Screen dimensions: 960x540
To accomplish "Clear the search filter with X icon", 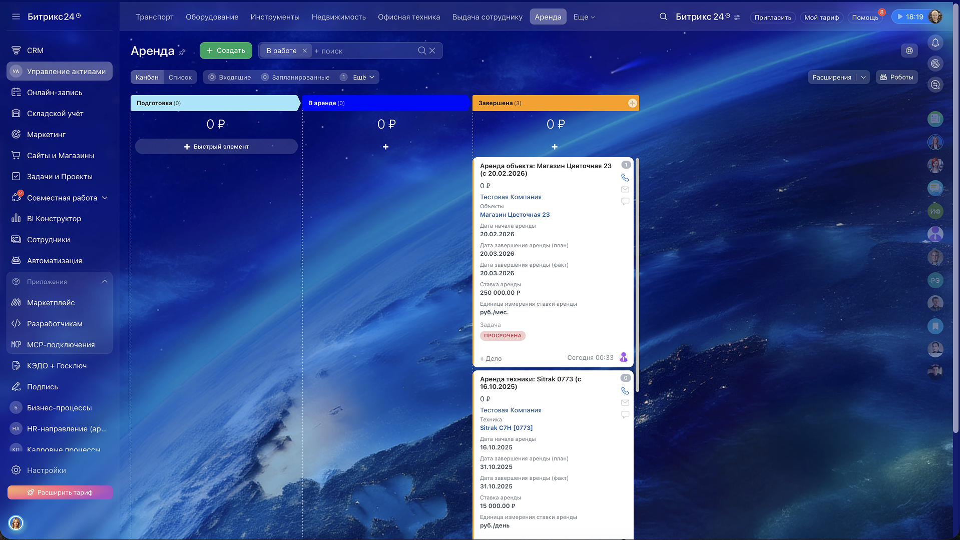I will 432,51.
